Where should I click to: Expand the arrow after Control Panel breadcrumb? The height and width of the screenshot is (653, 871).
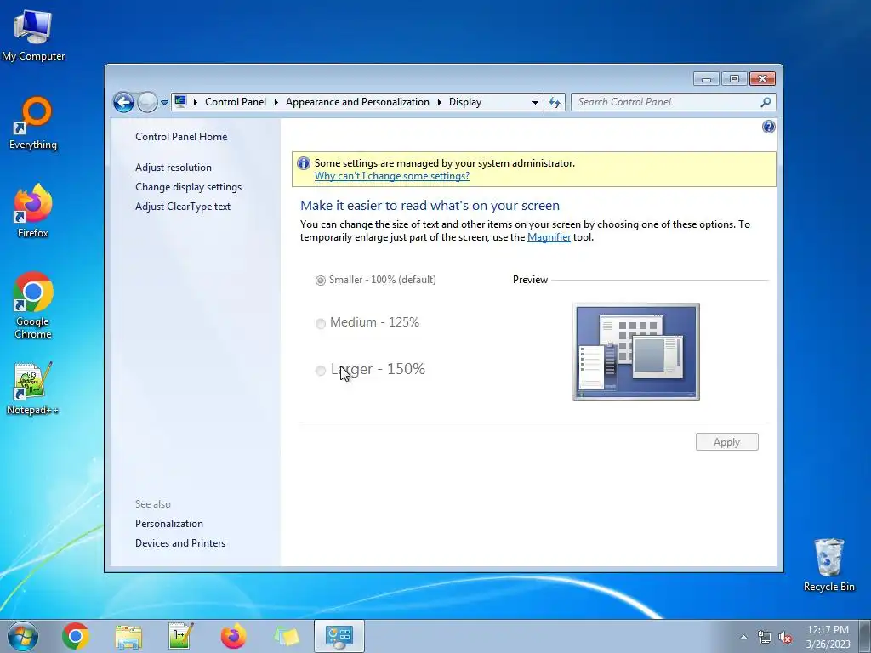click(276, 102)
